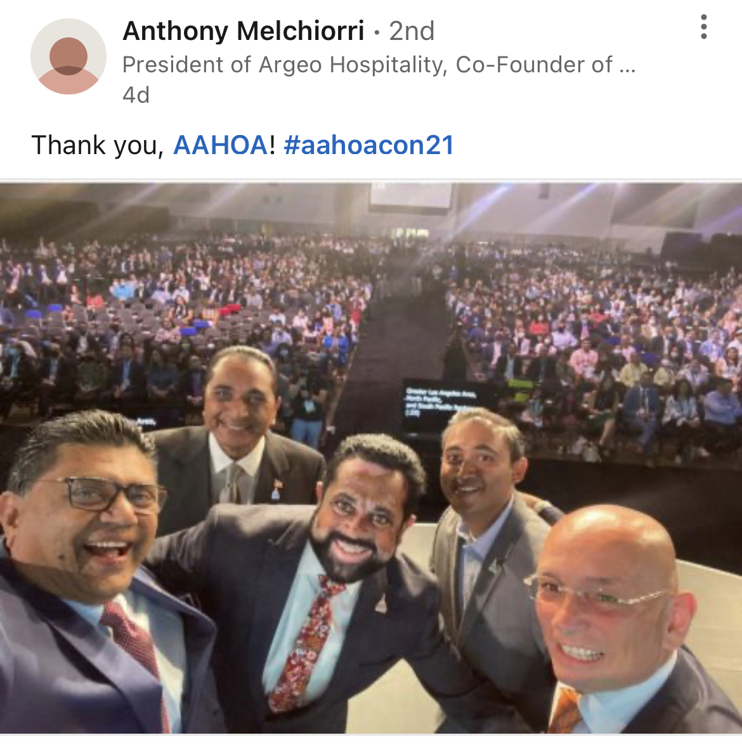Click the 4d post timestamp
Viewport: 742px width, 747px height.
[136, 95]
